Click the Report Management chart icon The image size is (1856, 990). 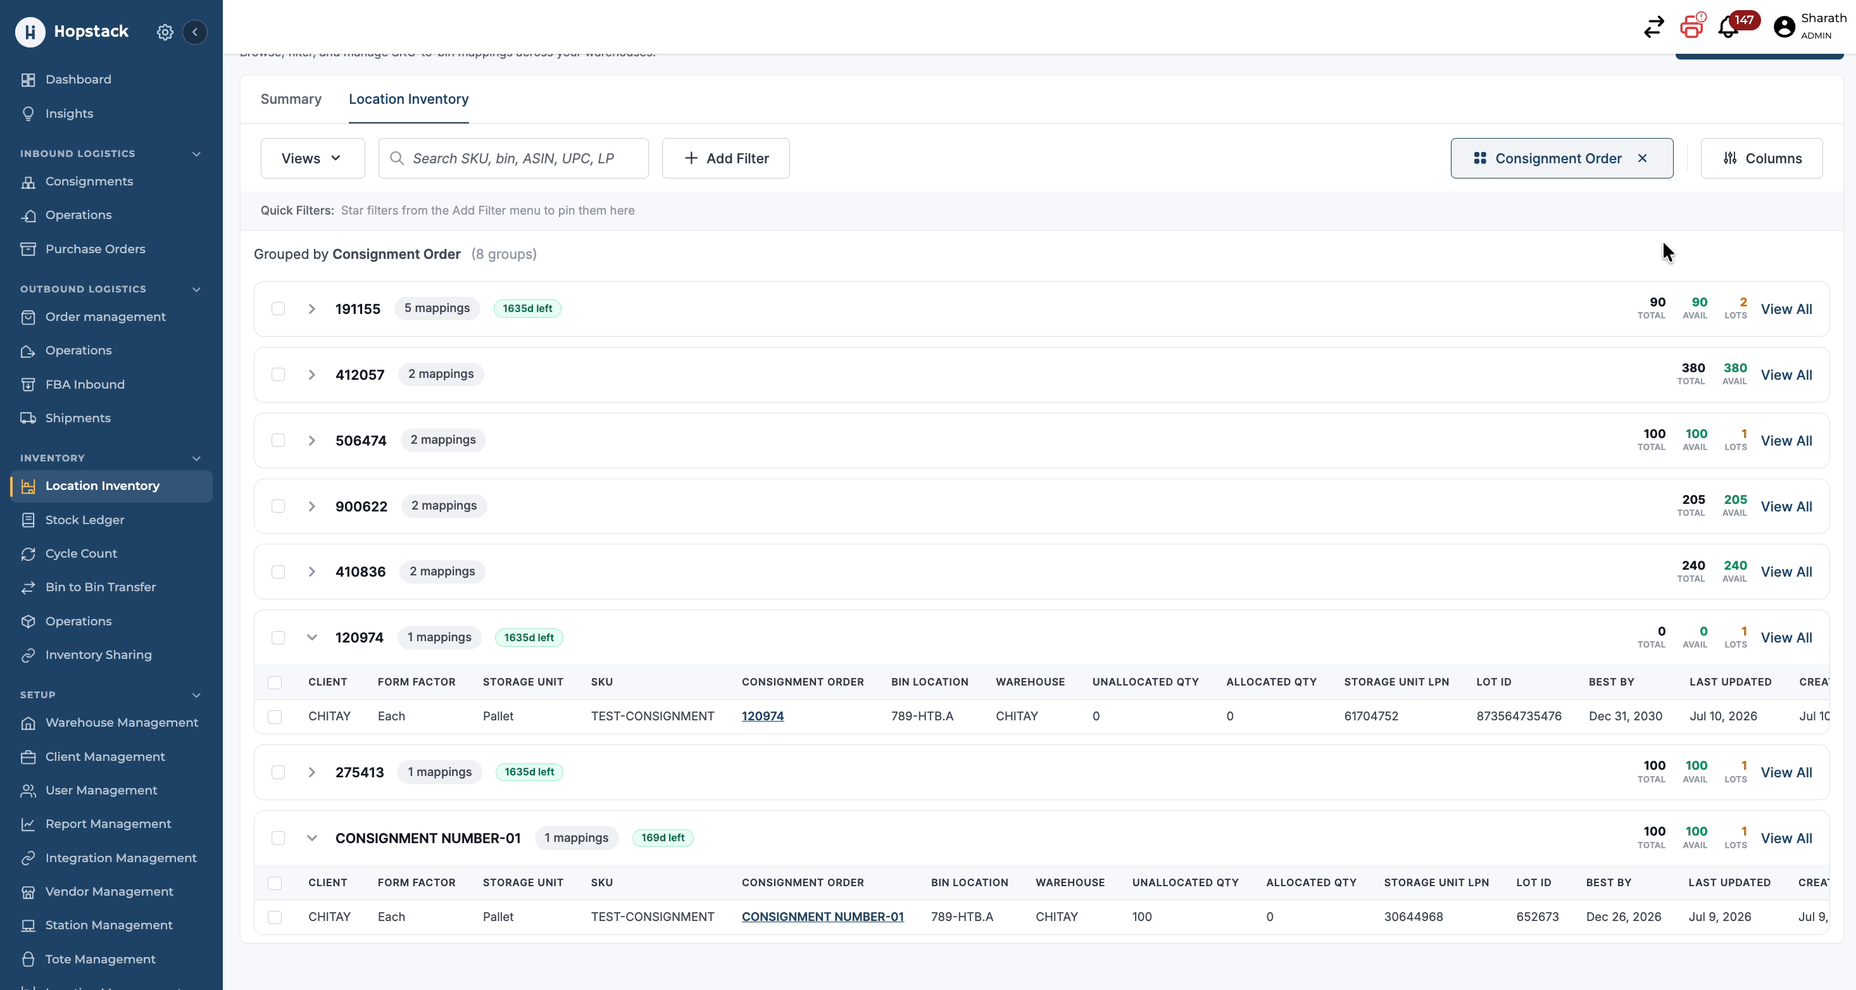(x=28, y=824)
